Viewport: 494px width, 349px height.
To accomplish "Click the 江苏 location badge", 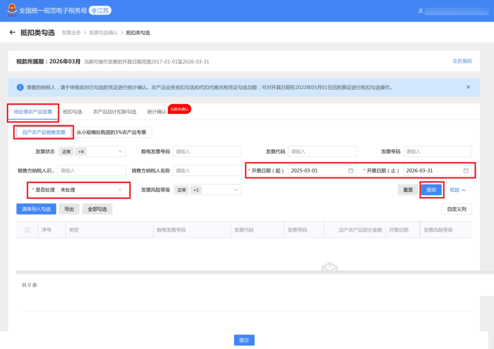I will (100, 11).
